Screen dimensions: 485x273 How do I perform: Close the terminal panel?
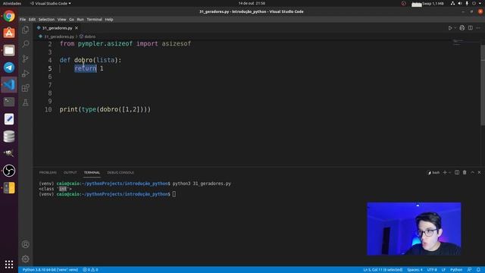[479, 172]
